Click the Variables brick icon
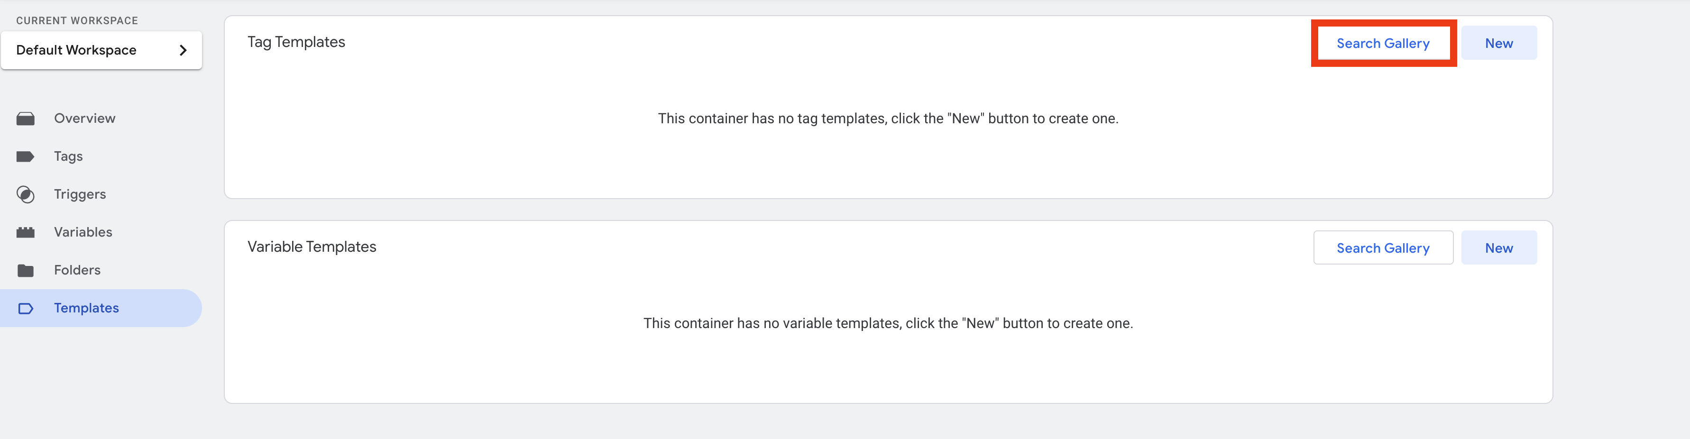1690x439 pixels. (x=26, y=232)
